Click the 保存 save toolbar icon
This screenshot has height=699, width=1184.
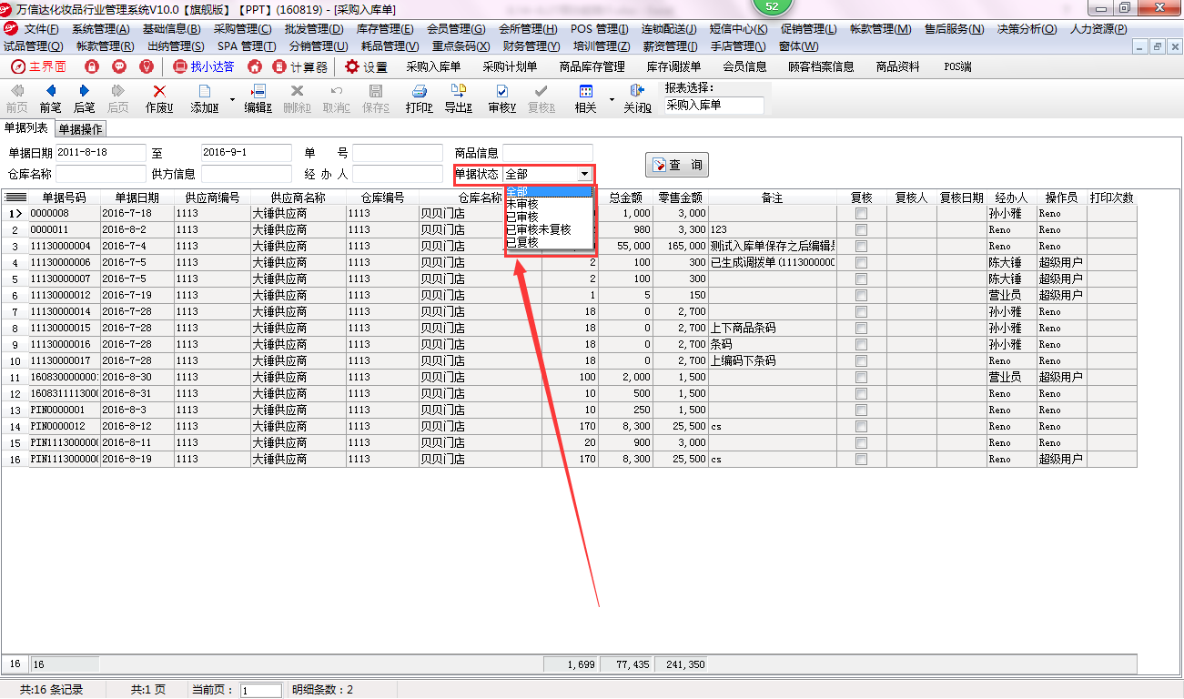(x=376, y=98)
